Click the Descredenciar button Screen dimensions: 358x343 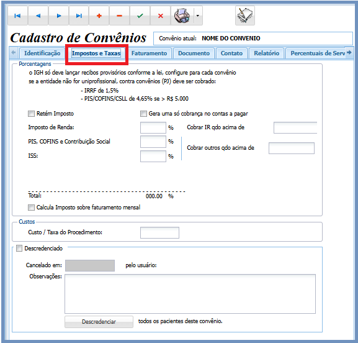[x=99, y=322]
